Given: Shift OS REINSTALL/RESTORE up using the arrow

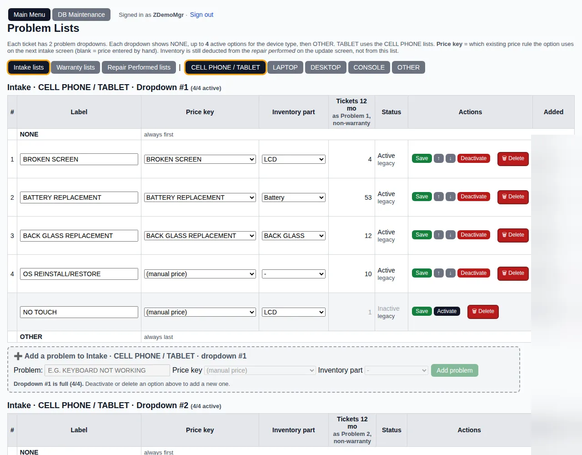Looking at the screenshot, I should click(438, 273).
